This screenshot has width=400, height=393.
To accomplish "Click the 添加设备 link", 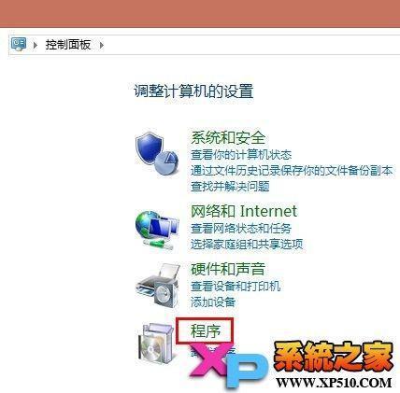I will tap(213, 302).
